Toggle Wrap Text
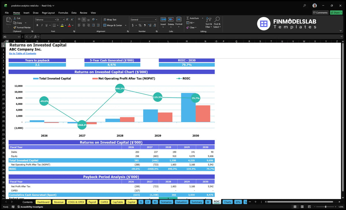 tap(110, 20)
